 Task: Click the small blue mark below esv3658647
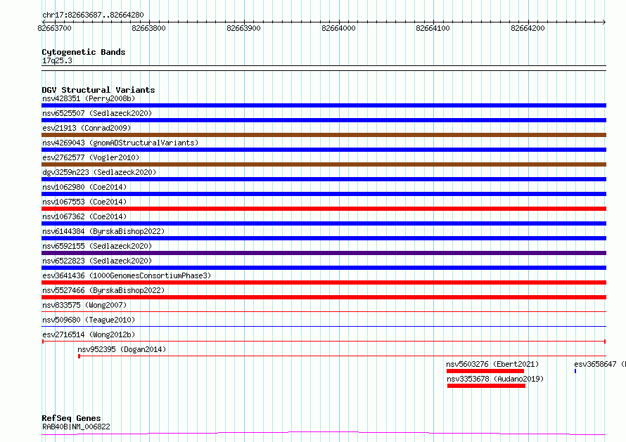pyautogui.click(x=575, y=370)
